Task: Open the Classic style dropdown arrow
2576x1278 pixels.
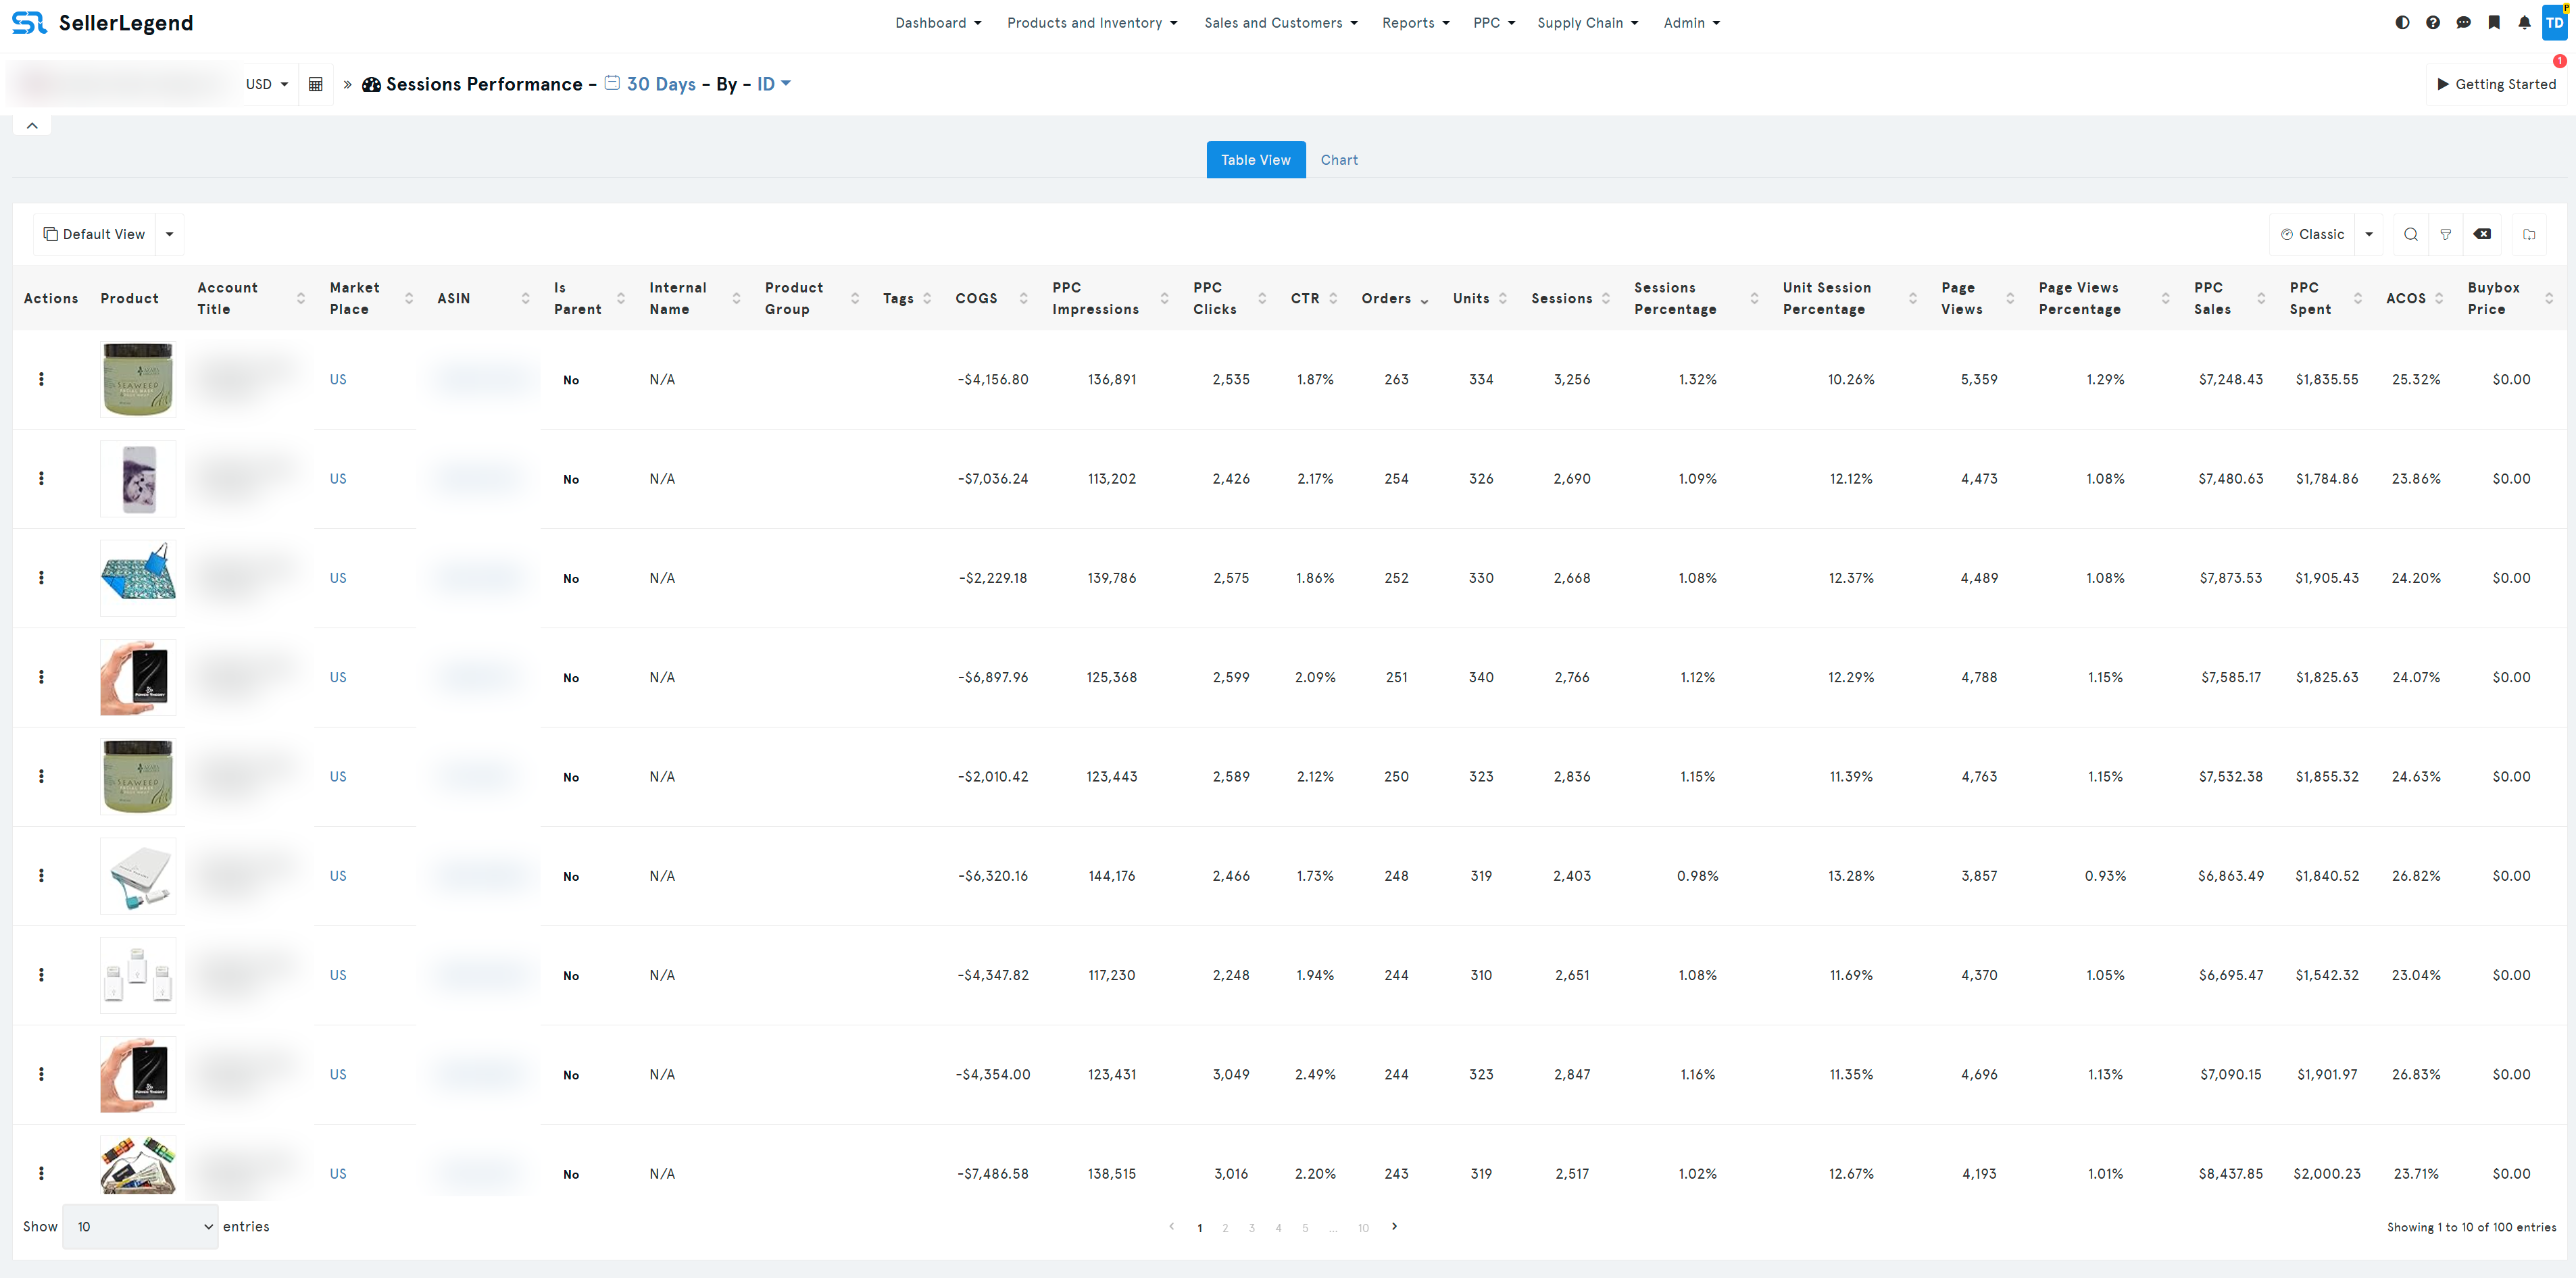Action: click(2369, 234)
